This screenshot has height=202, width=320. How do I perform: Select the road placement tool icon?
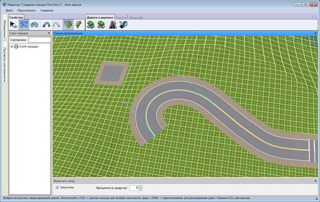pyautogui.click(x=113, y=24)
